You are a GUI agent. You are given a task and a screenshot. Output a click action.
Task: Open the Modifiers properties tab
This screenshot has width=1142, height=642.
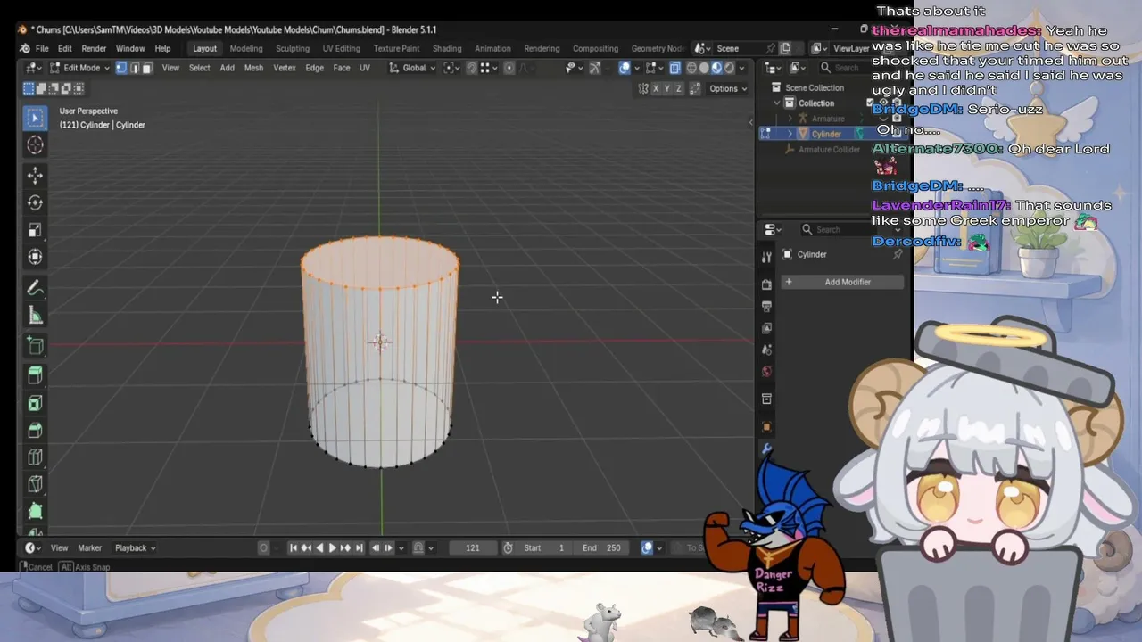coord(766,449)
